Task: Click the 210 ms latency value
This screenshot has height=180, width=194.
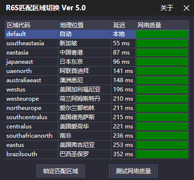Action: (123, 99)
